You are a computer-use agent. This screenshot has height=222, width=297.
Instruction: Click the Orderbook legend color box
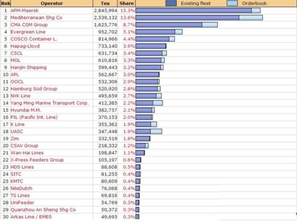coord(232,4)
